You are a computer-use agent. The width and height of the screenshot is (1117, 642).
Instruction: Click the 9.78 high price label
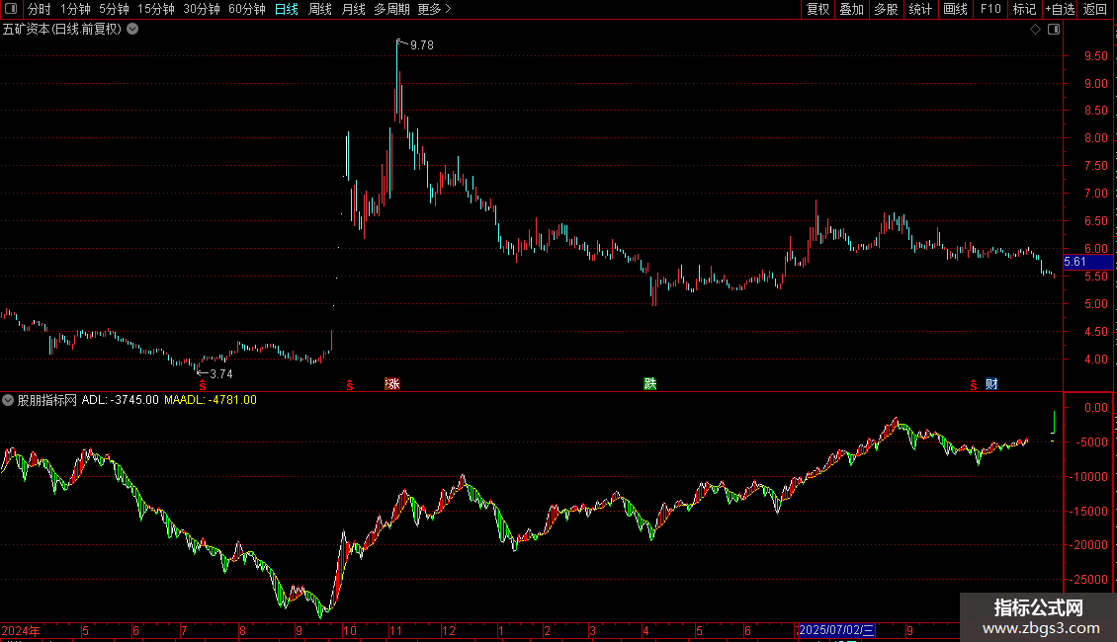pyautogui.click(x=422, y=44)
